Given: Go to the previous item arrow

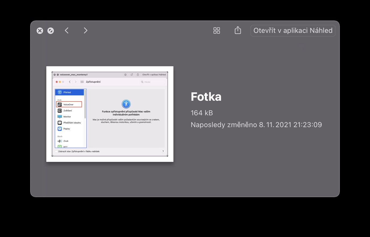Looking at the screenshot, I should coord(67,30).
